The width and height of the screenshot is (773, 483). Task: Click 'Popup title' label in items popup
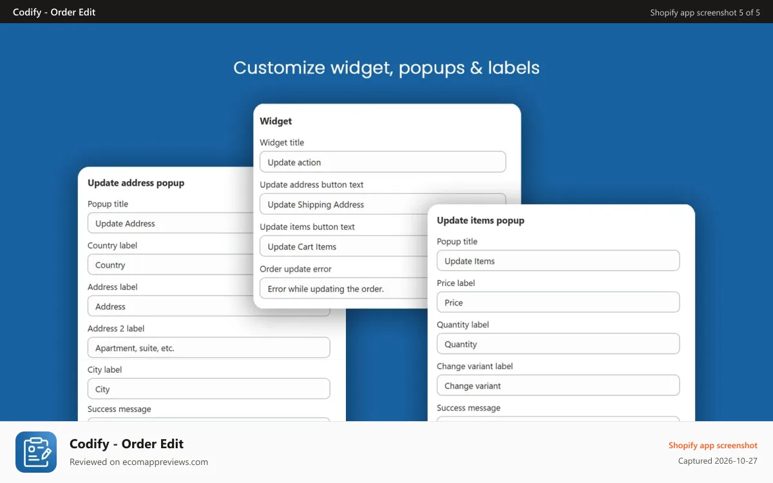[457, 241]
